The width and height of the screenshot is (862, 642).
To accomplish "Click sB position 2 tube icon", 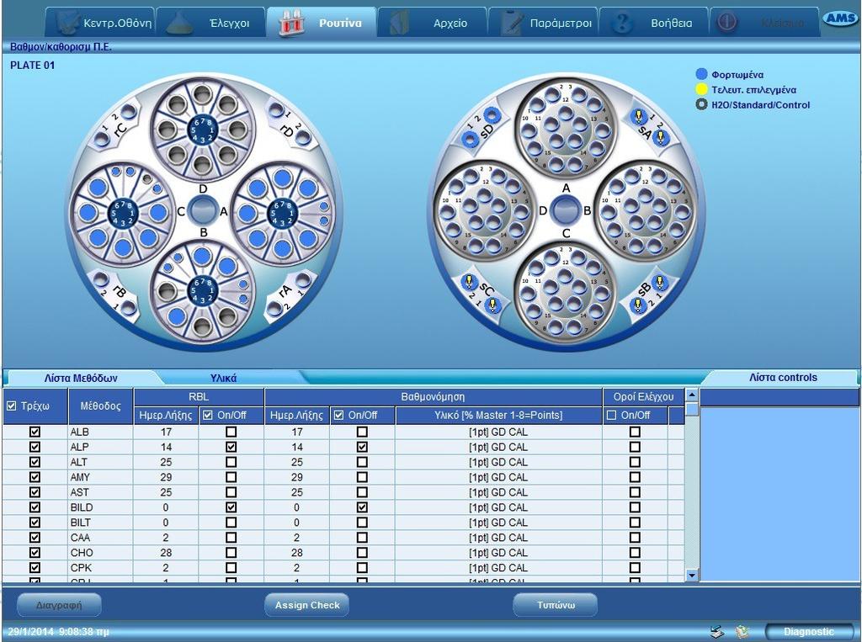I will click(638, 305).
